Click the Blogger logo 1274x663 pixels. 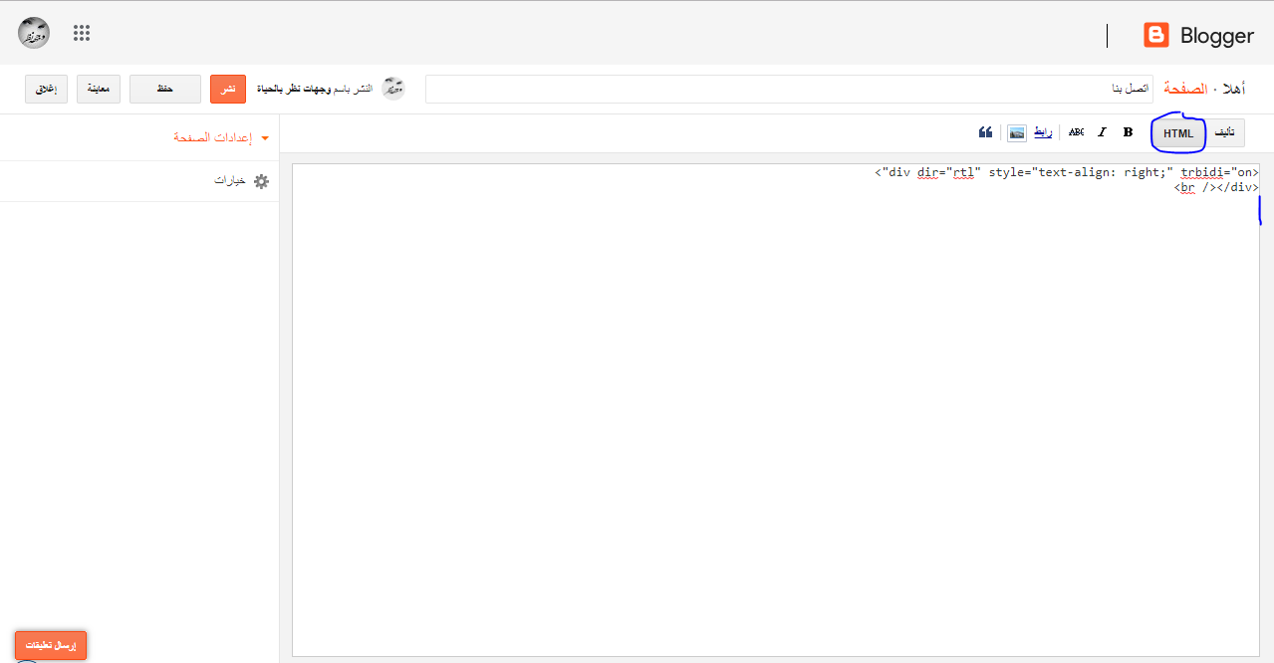pyautogui.click(x=1156, y=36)
